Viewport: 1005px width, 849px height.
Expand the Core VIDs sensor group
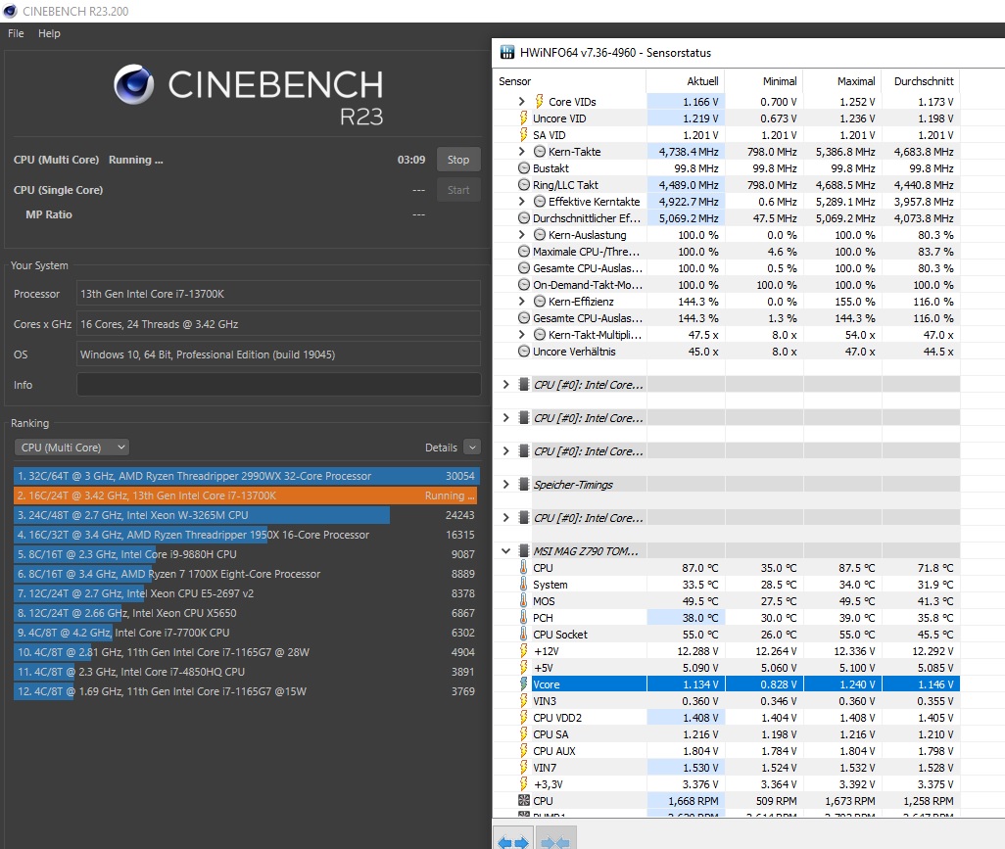click(x=522, y=101)
